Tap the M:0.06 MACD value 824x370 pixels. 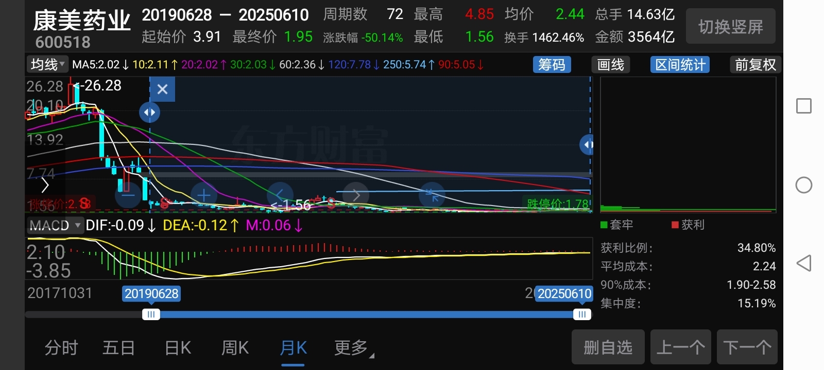coord(274,225)
